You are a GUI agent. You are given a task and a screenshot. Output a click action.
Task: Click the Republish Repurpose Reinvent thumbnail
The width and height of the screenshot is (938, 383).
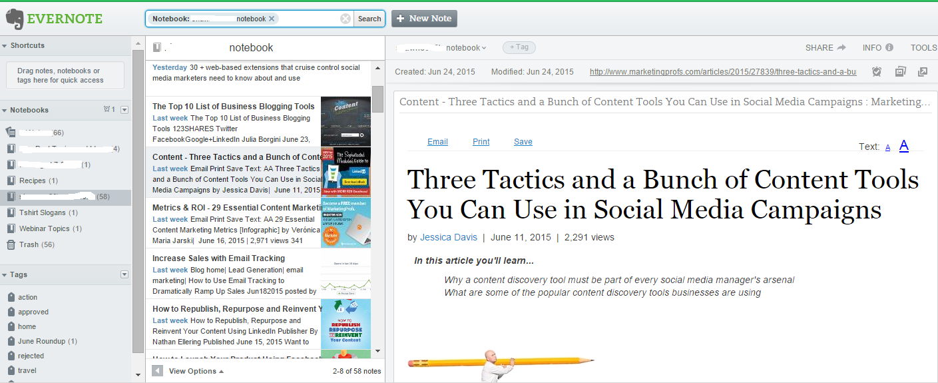pos(346,324)
